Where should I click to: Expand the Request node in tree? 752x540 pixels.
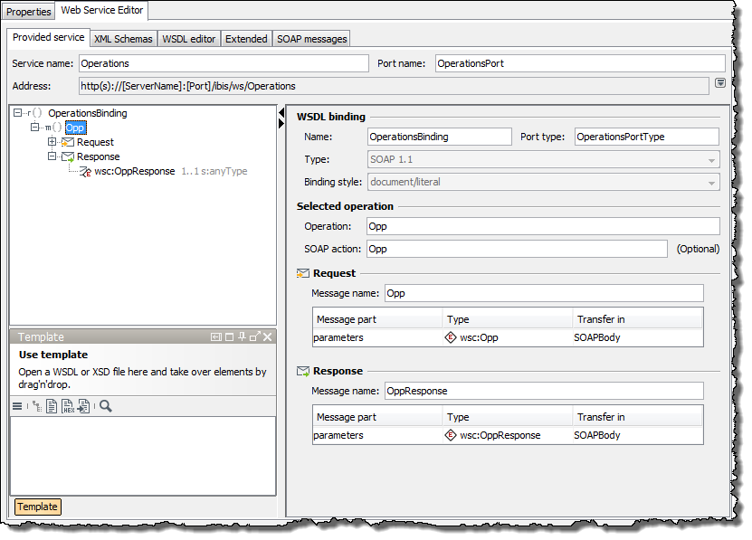[x=52, y=142]
